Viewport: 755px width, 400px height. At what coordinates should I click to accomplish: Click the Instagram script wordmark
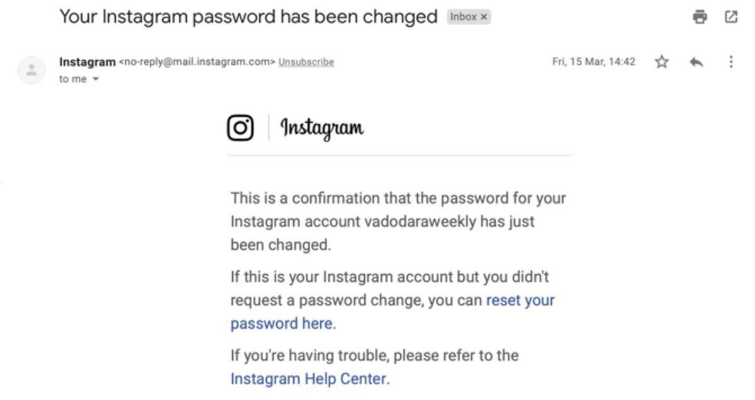click(x=321, y=128)
